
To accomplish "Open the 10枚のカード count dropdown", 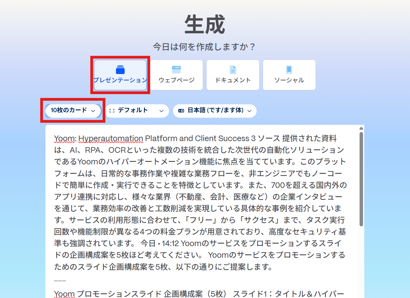I will (73, 111).
